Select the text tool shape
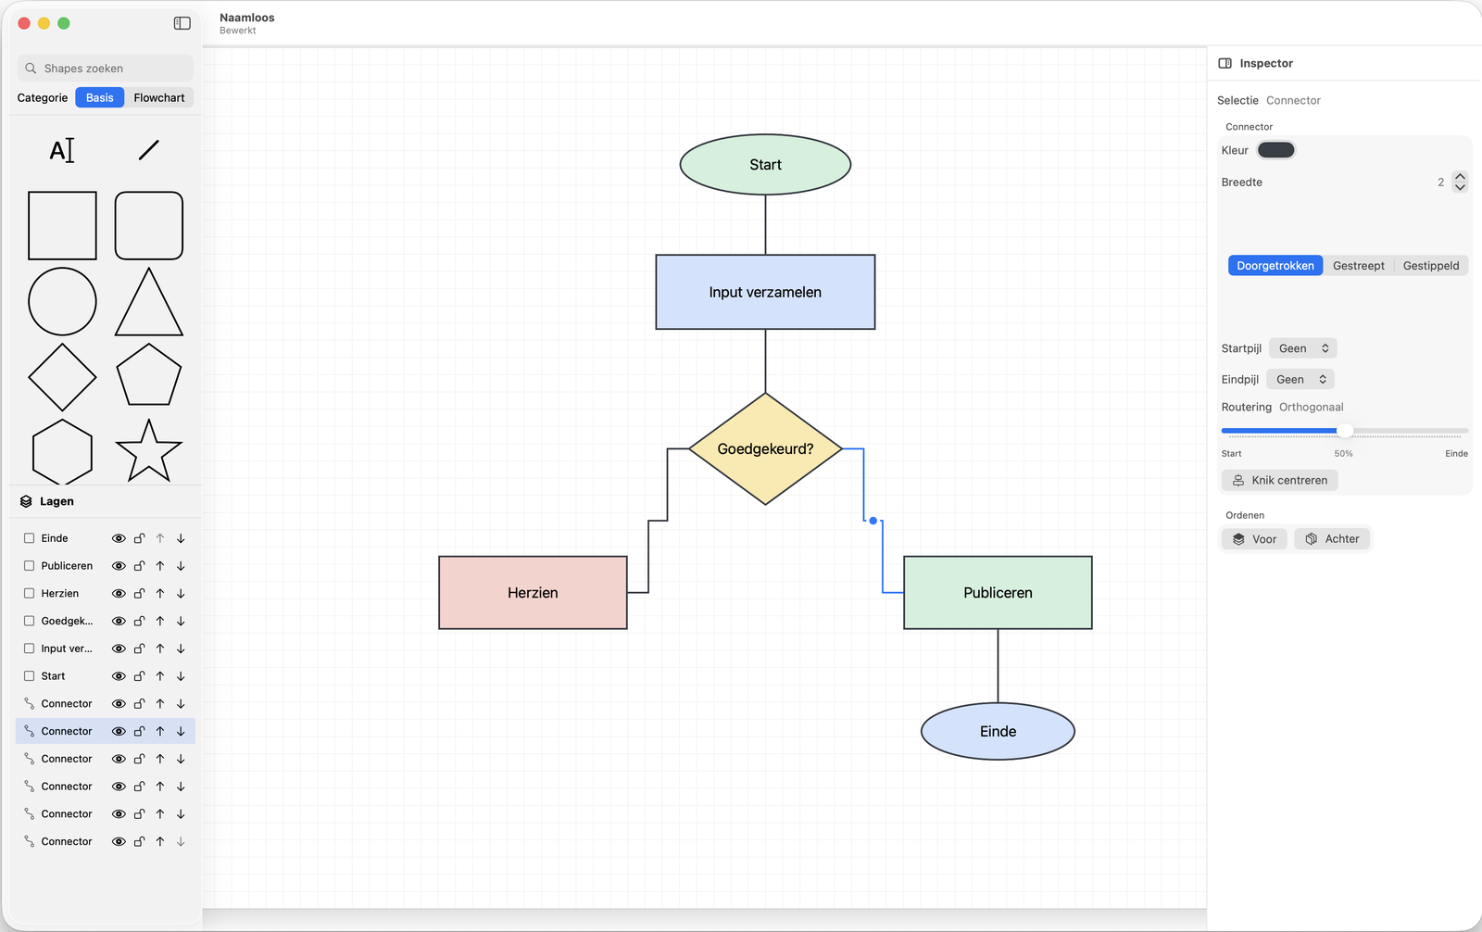The height and width of the screenshot is (932, 1482). point(62,150)
